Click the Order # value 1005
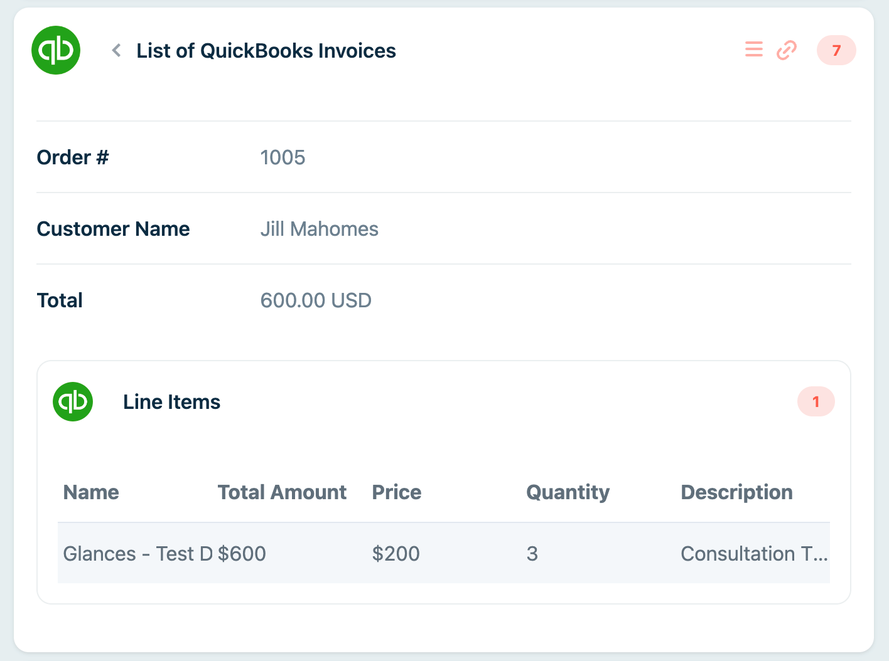This screenshot has width=889, height=661. (x=283, y=157)
